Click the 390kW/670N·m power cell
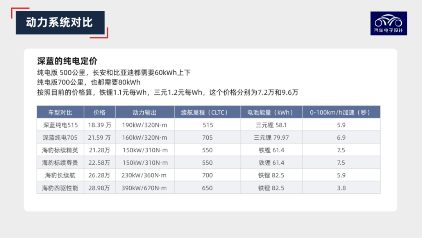This screenshot has height=238, width=422. tap(145, 188)
